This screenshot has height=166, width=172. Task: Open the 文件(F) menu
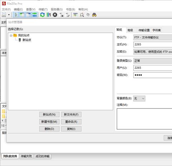[6, 9]
